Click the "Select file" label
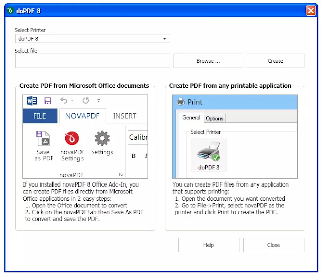Viewport: 322px width, 277px height. (x=26, y=51)
